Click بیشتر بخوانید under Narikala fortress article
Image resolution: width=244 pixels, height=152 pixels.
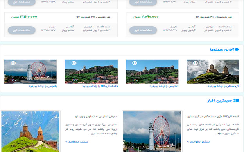tap(198, 142)
